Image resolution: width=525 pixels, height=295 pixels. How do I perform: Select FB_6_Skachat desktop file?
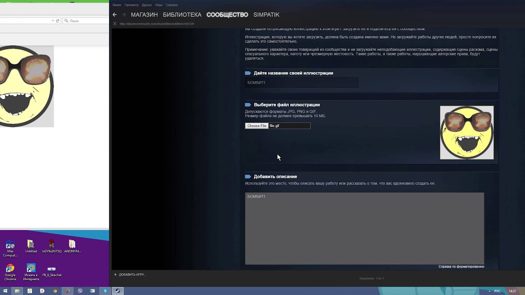[52, 271]
